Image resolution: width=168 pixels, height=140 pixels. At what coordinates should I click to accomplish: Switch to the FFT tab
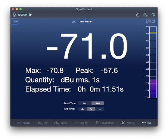42,123
